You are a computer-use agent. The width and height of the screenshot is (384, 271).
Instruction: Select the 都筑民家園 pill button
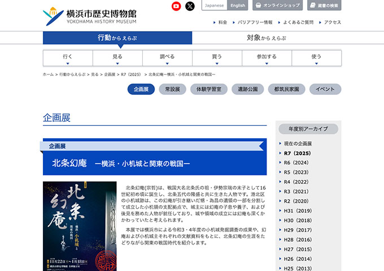click(286, 89)
